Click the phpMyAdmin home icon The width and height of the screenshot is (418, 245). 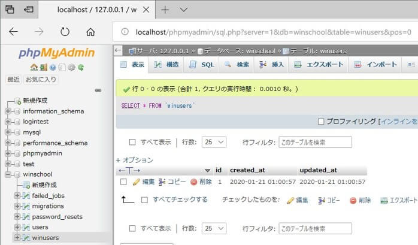(x=34, y=67)
